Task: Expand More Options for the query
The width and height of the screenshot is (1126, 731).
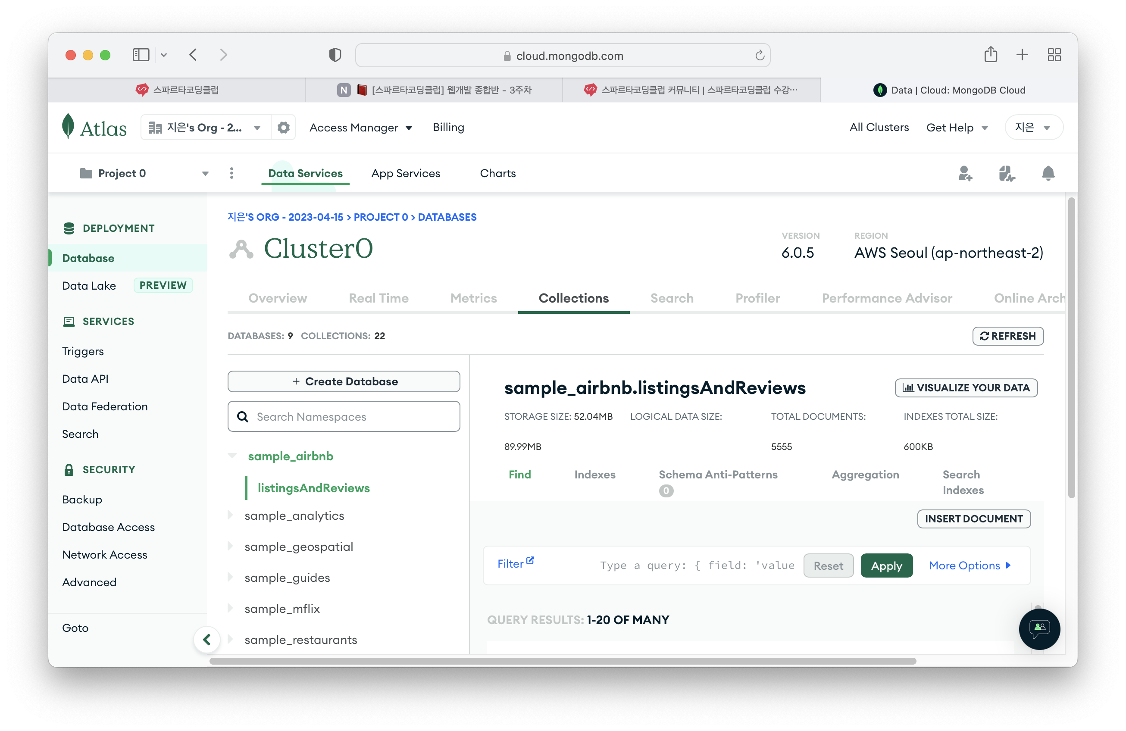Action: tap(970, 565)
